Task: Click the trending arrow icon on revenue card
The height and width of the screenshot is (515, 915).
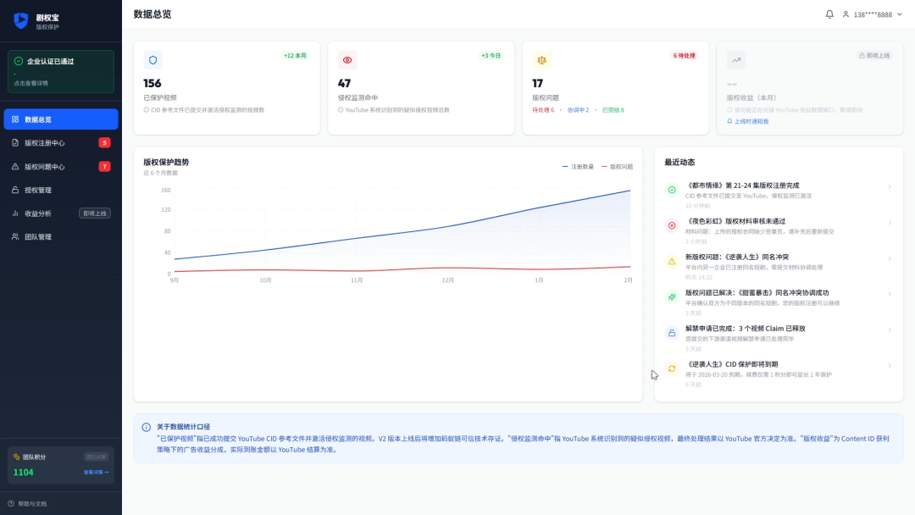Action: pos(736,60)
